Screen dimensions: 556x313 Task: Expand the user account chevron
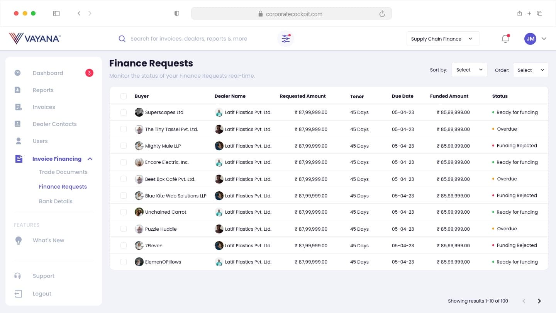point(544,39)
